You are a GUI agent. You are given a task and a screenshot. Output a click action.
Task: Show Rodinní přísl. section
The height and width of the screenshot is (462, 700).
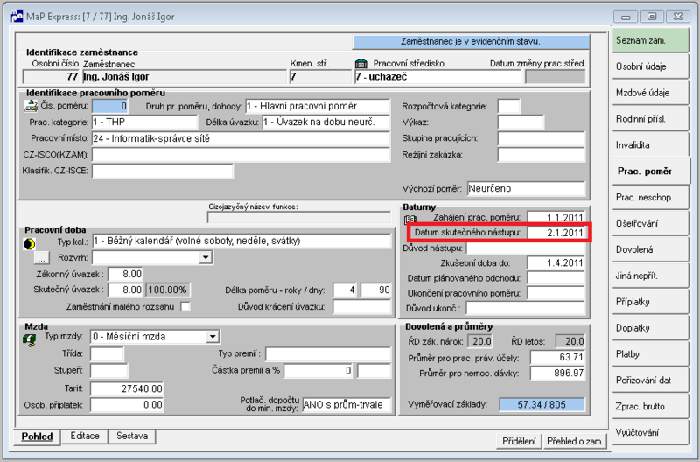pyautogui.click(x=650, y=119)
